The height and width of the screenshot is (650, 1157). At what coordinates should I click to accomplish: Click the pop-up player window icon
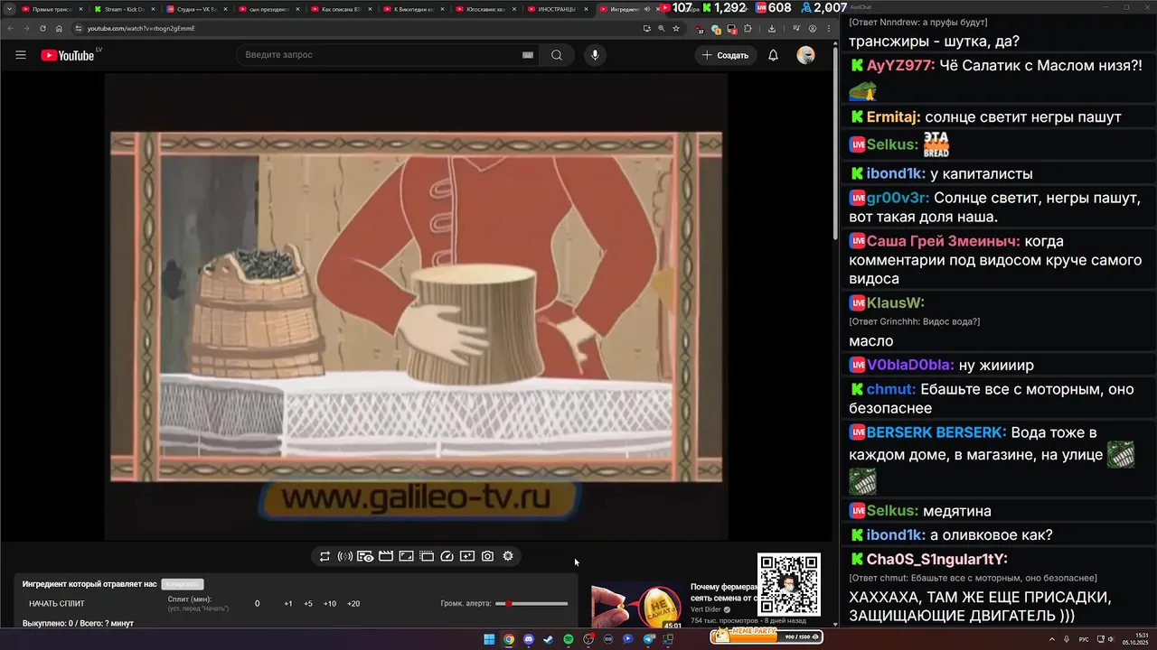point(427,556)
